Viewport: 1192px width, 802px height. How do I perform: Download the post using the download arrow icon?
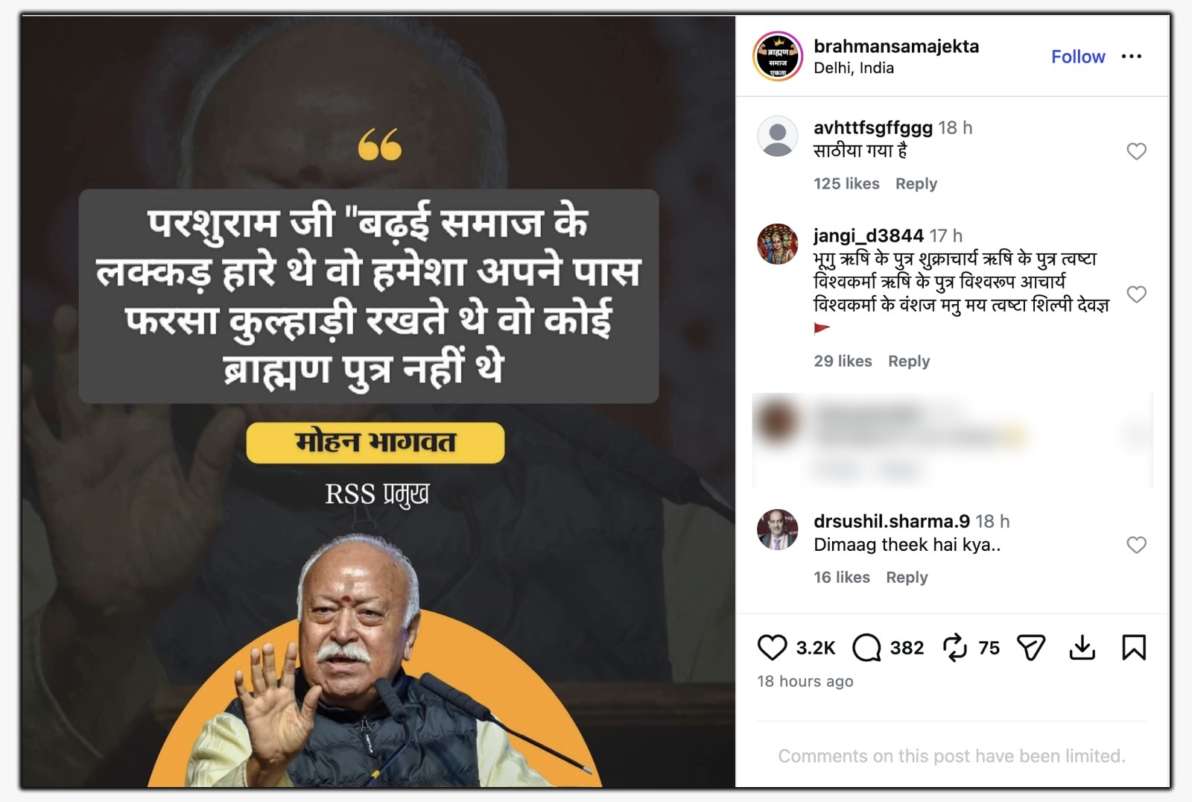(1082, 648)
